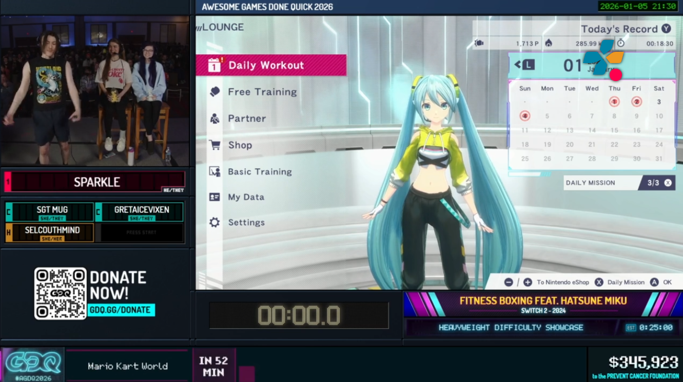Click the 00:18:30 workout time value

pyautogui.click(x=660, y=44)
